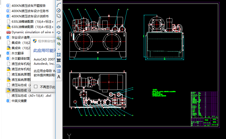Select the Ellipse tool

(x=59, y=27)
